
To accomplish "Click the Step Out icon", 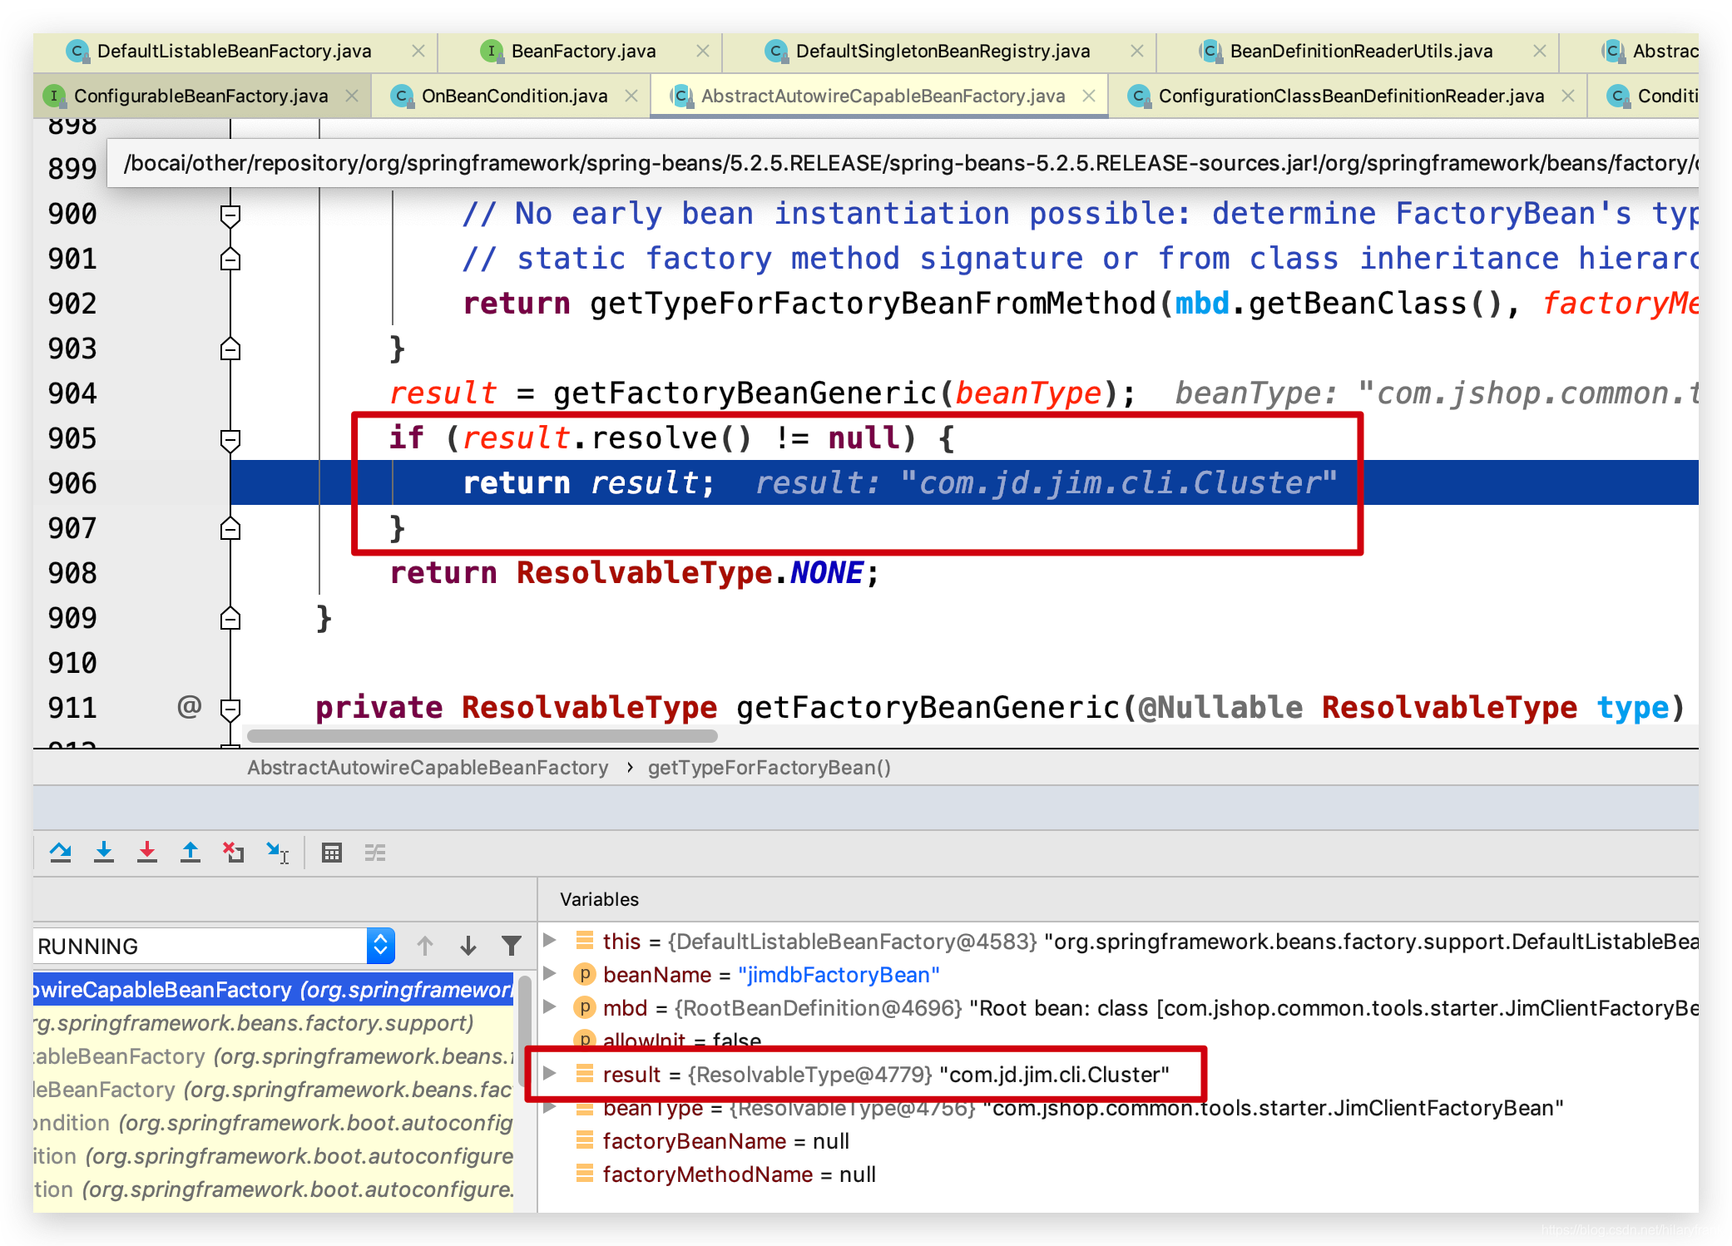I will (x=191, y=853).
